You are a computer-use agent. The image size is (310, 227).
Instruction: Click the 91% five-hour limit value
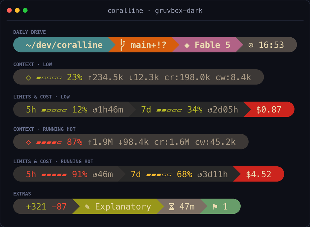pos(80,174)
